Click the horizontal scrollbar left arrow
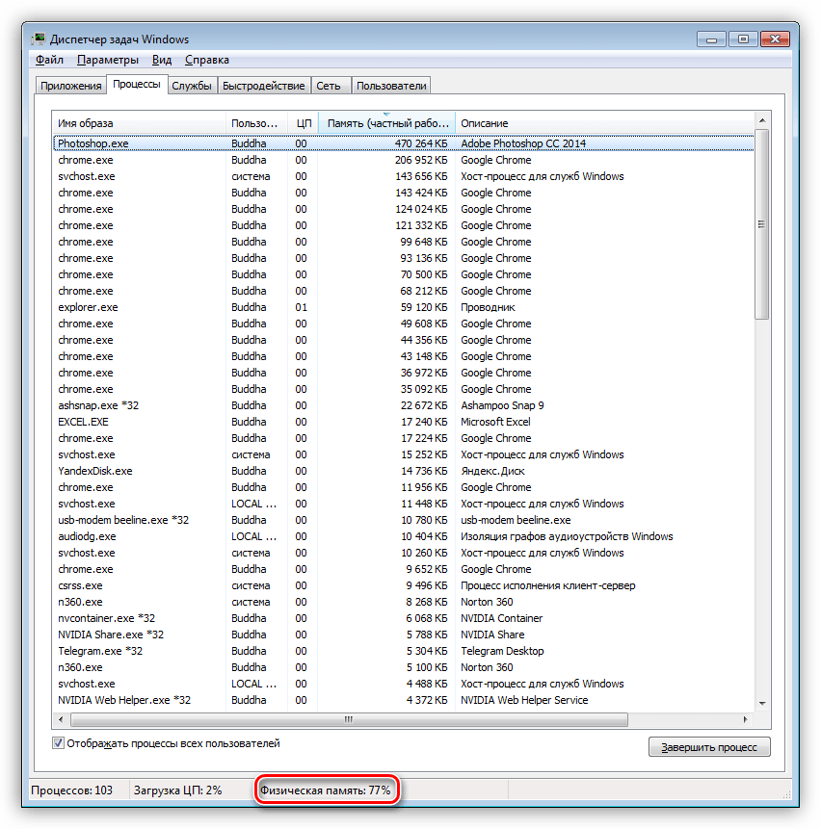 click(x=61, y=719)
